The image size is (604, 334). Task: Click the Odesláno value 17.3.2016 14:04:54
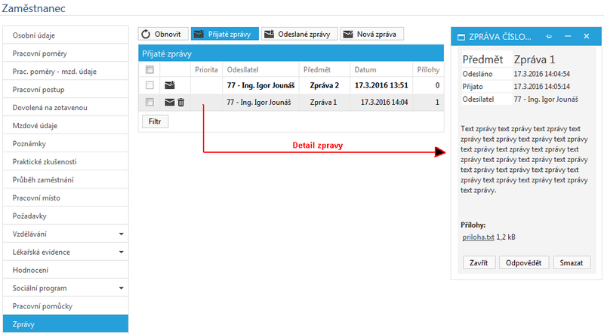click(541, 74)
